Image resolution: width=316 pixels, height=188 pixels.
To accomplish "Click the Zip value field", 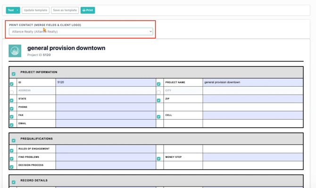I will pos(253,99).
